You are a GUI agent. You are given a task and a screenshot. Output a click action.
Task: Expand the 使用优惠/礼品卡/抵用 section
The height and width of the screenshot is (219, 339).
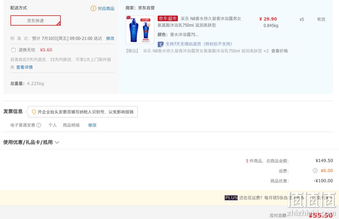pos(31,142)
